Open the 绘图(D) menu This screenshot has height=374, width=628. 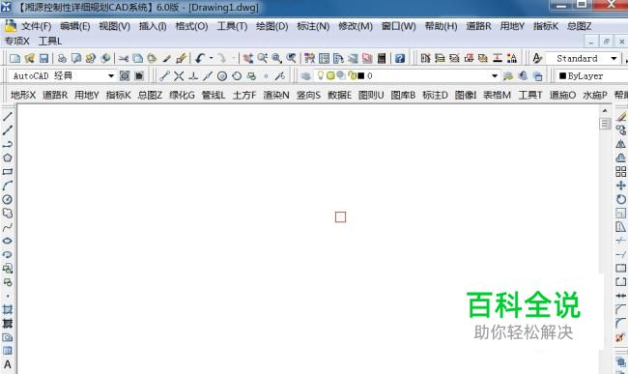point(271,26)
